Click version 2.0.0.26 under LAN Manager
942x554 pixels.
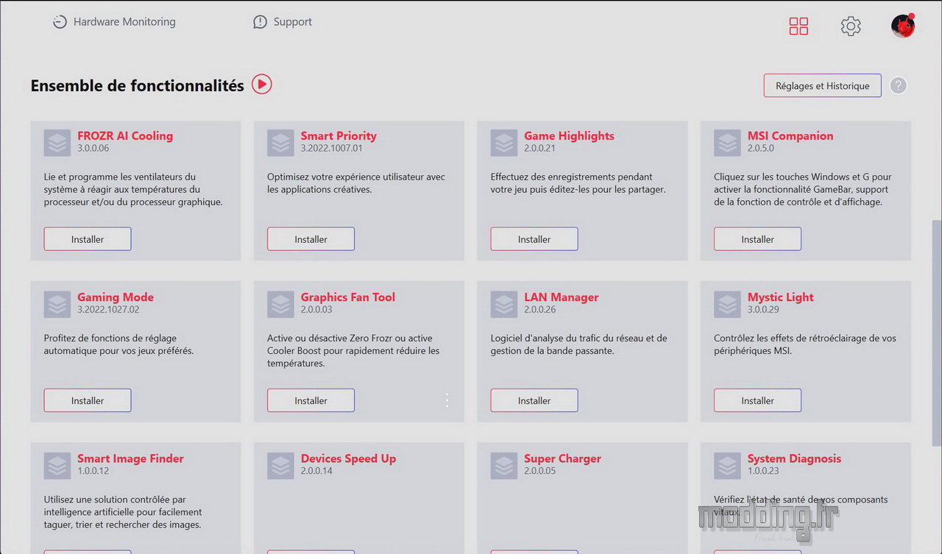point(540,310)
